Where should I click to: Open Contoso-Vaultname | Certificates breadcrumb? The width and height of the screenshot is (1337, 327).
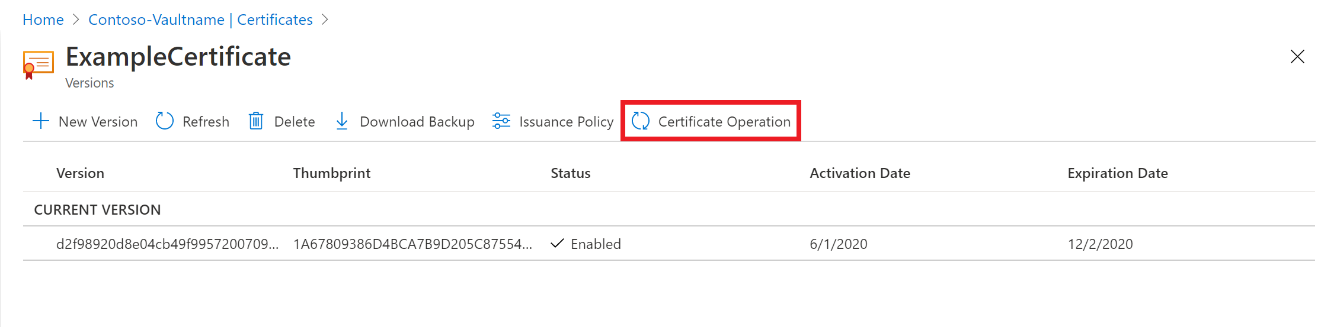point(200,20)
